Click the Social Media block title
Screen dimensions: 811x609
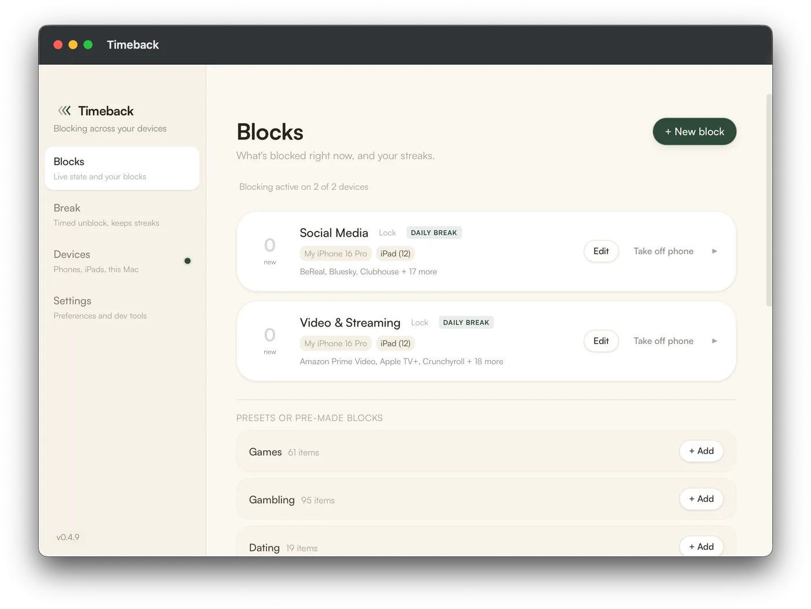point(334,233)
